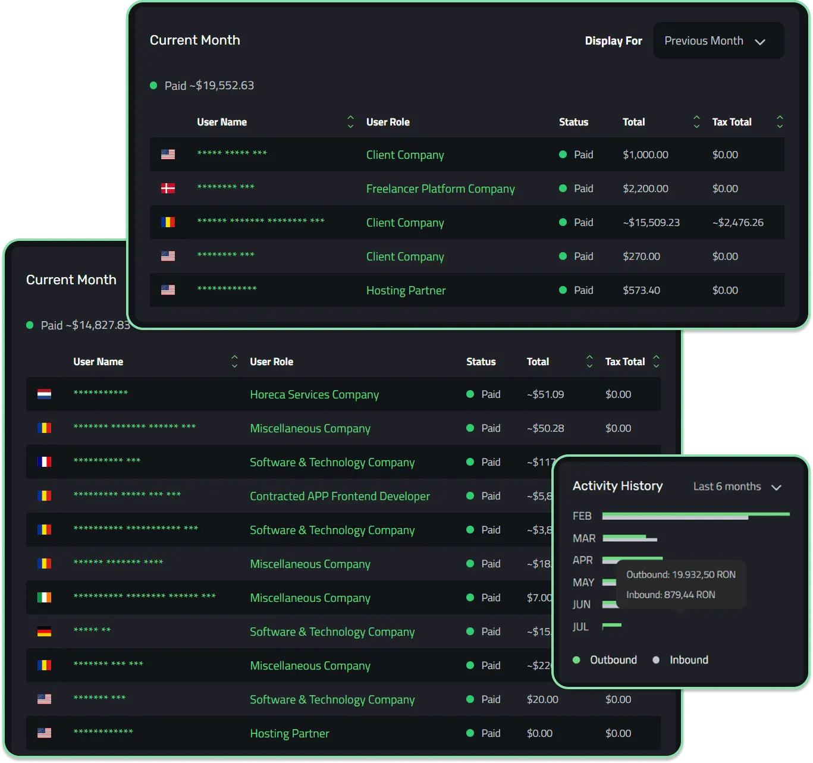
Task: Click the Germany flag icon
Action: [x=44, y=632]
